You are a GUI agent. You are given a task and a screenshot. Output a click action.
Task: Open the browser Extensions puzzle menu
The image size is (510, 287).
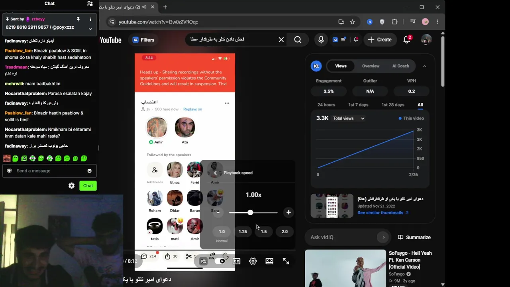point(394,22)
